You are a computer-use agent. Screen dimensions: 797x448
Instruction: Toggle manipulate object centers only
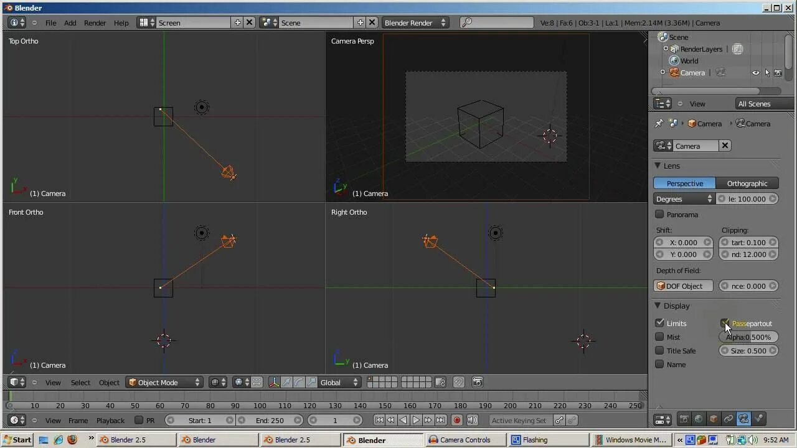pos(257,382)
